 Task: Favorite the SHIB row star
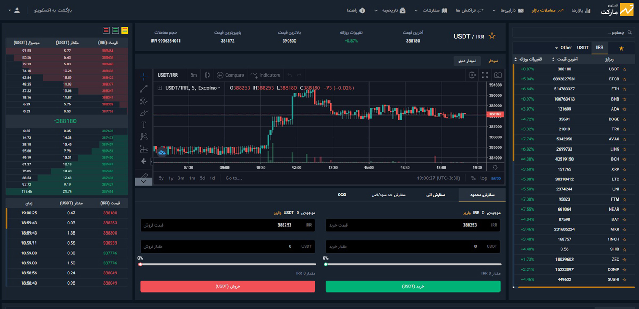click(x=625, y=249)
